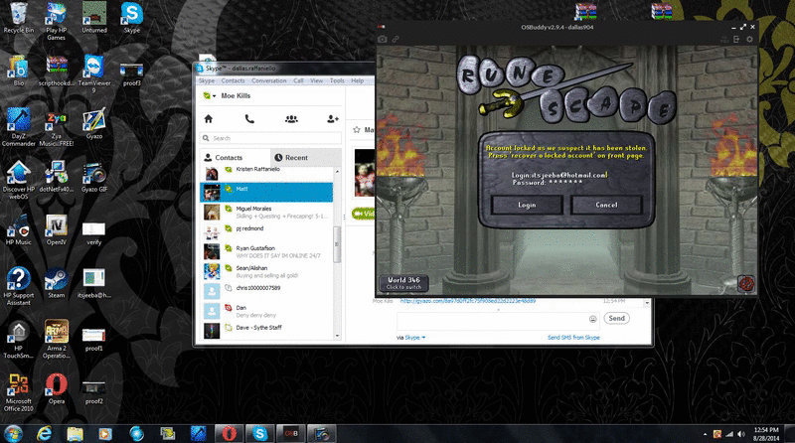The height and width of the screenshot is (443, 795).
Task: Select contact Ryan Gustafson
Action: click(266, 252)
